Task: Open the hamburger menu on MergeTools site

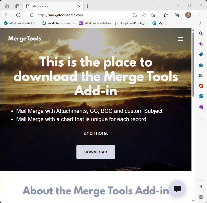Action: pyautogui.click(x=180, y=39)
